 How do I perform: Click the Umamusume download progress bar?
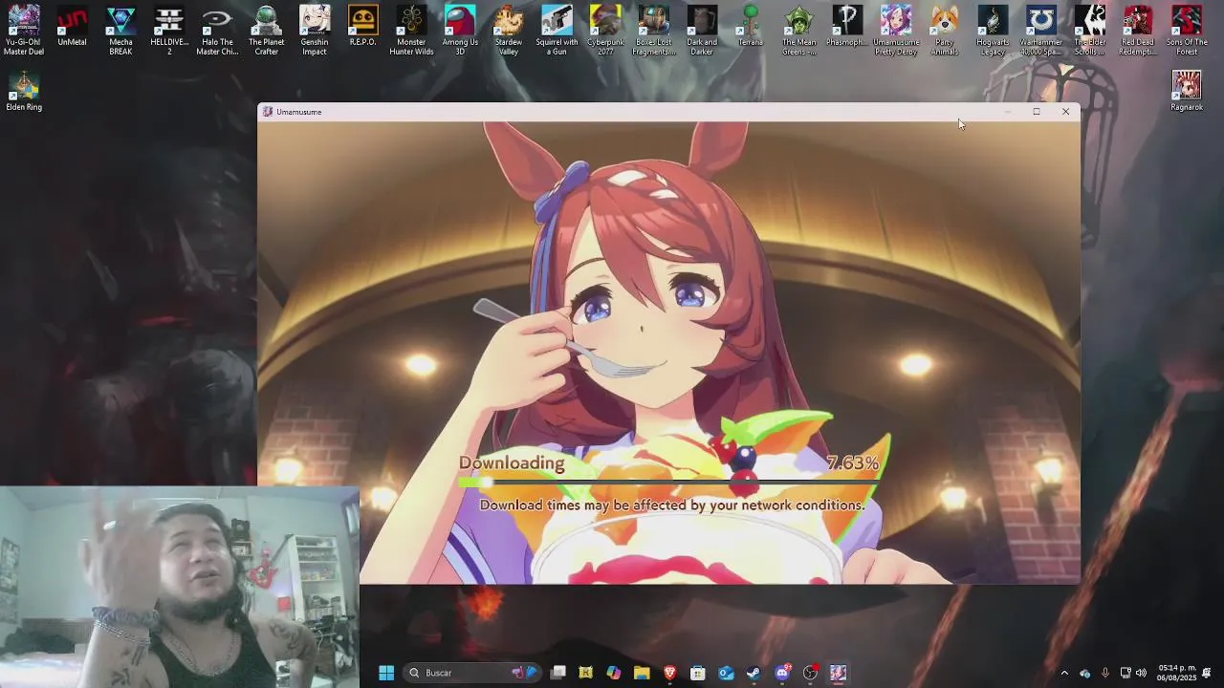tap(668, 483)
